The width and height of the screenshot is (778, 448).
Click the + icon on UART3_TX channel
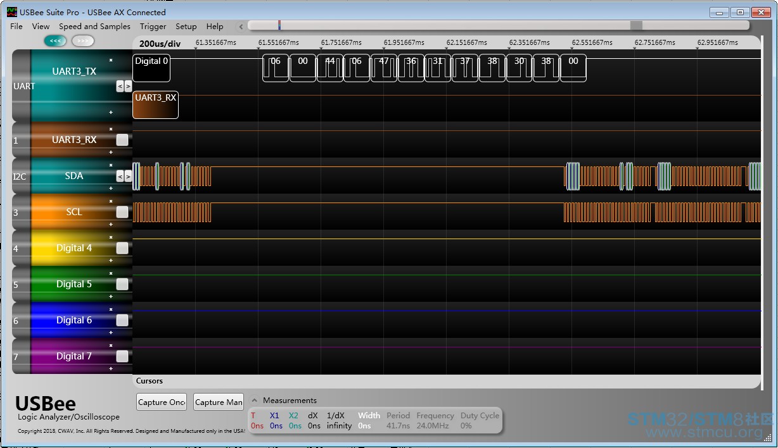pyautogui.click(x=111, y=112)
